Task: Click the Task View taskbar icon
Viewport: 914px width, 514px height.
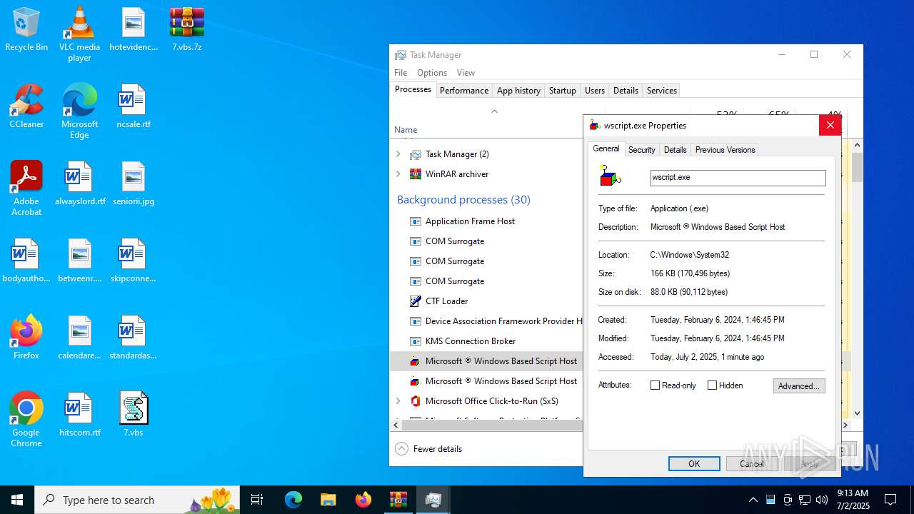Action: (x=257, y=500)
